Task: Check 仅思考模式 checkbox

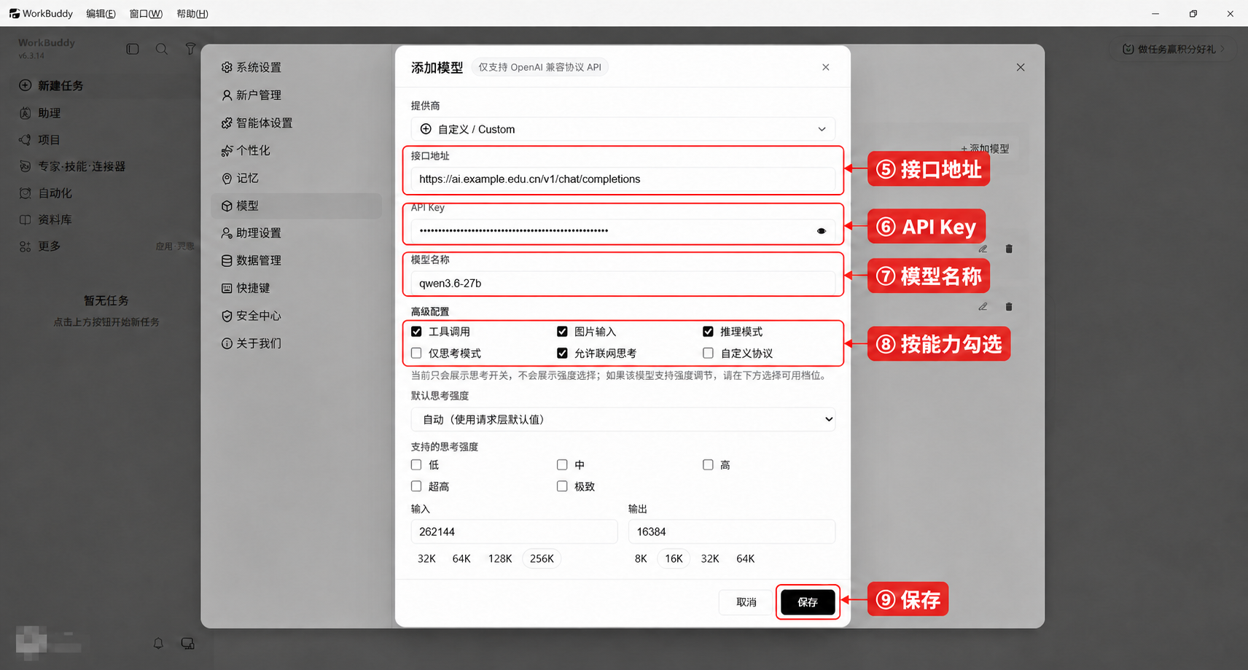Action: point(416,353)
